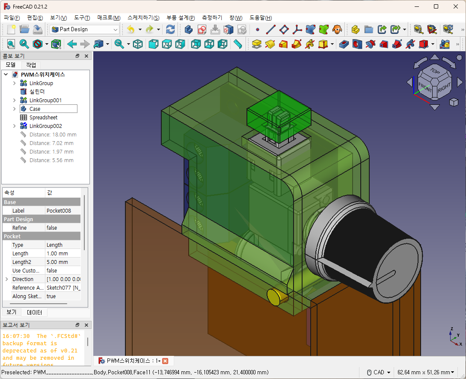The image size is (466, 379).
Task: Open the undo history dropdown arrow
Action: pyautogui.click(x=140, y=30)
